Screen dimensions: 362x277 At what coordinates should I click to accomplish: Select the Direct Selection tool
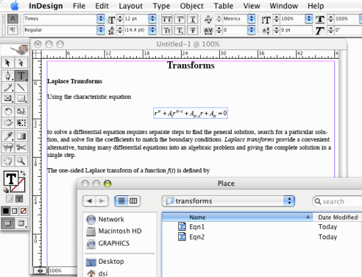pyautogui.click(x=21, y=63)
